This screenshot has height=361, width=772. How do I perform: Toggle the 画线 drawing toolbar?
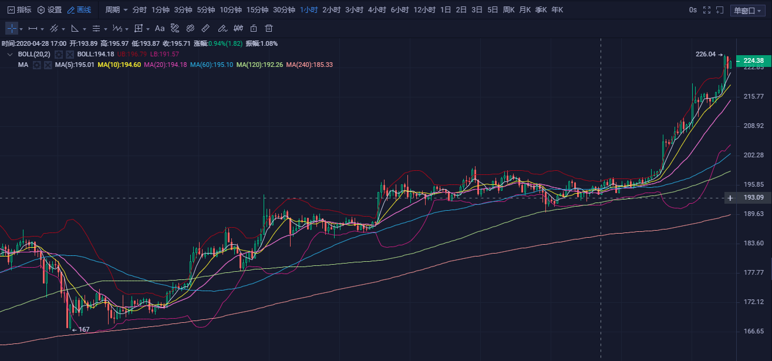79,10
